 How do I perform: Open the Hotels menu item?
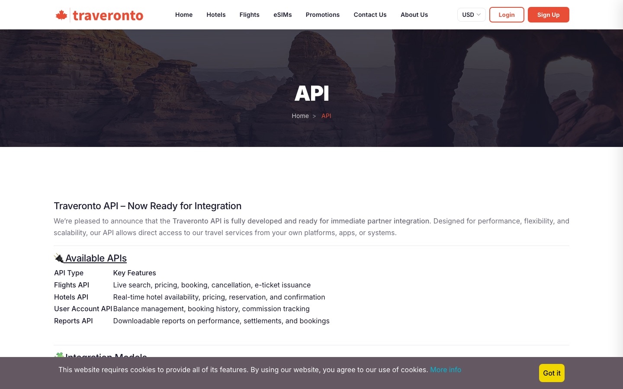[x=216, y=15]
